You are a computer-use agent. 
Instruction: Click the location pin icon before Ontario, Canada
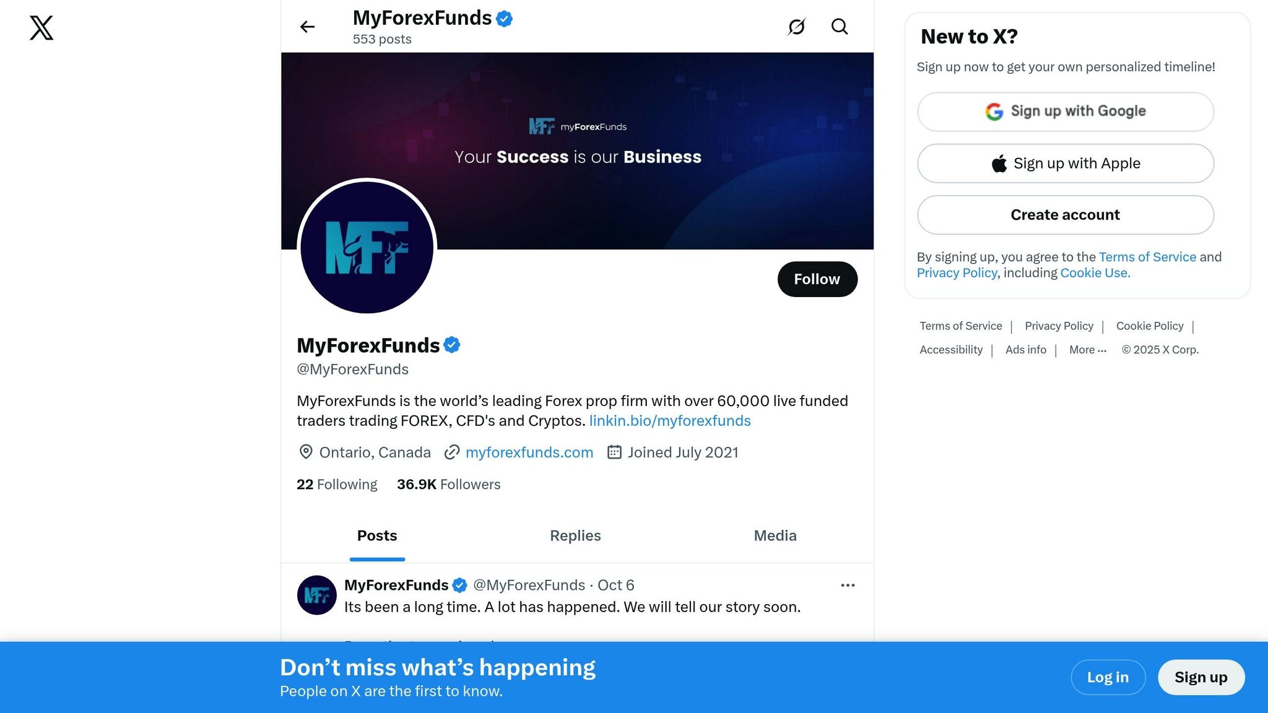tap(305, 452)
